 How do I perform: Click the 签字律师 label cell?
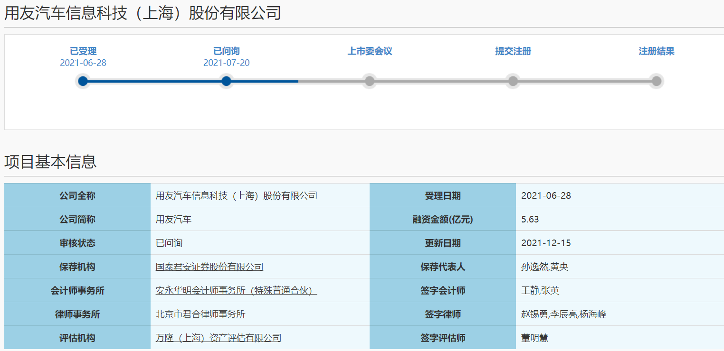443,314
